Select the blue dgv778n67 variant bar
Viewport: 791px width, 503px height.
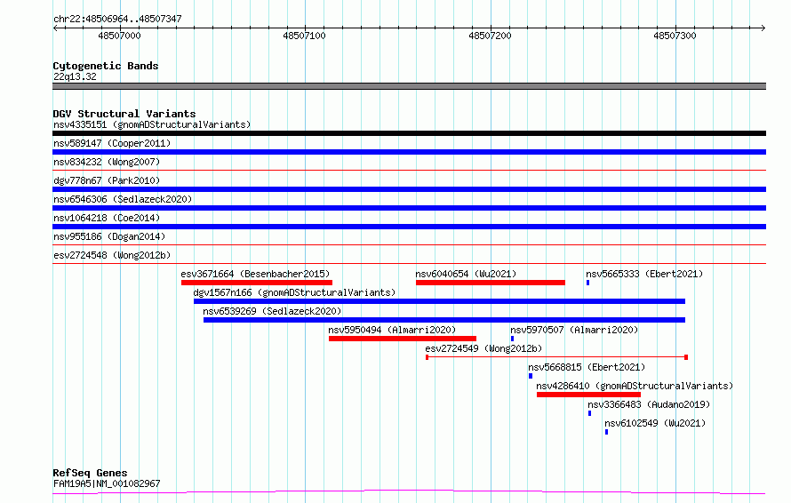[409, 189]
